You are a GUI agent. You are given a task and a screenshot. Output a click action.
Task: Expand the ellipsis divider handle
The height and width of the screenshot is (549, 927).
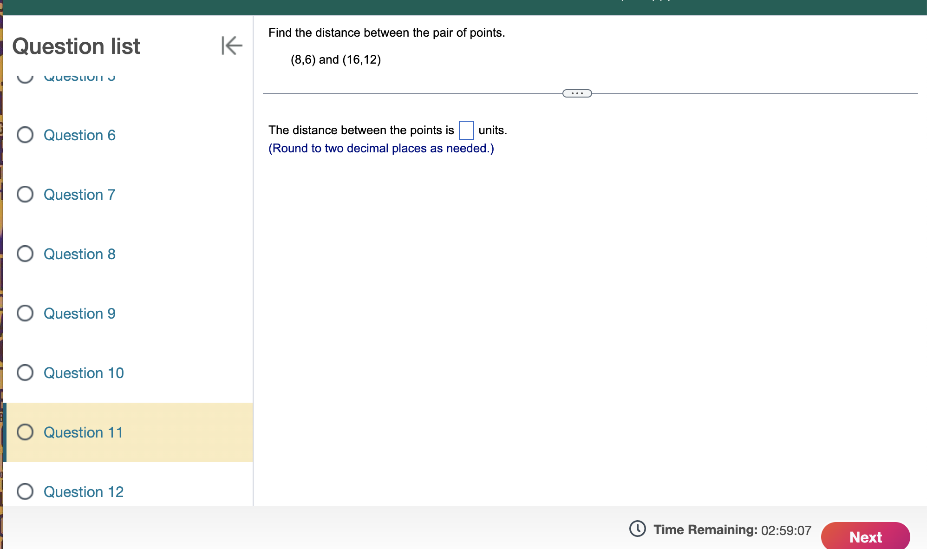577,93
